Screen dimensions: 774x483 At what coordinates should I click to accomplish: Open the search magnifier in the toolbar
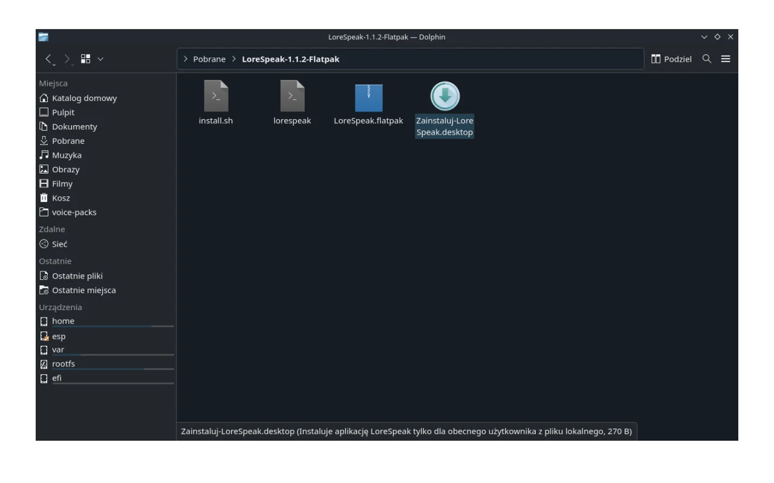707,59
